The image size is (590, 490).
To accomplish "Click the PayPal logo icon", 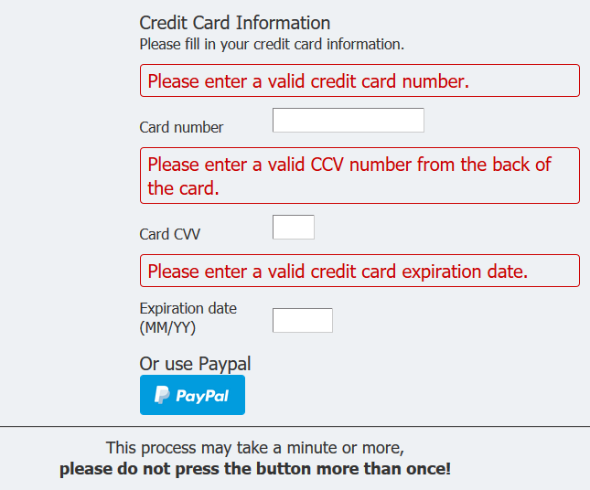I will (x=162, y=395).
